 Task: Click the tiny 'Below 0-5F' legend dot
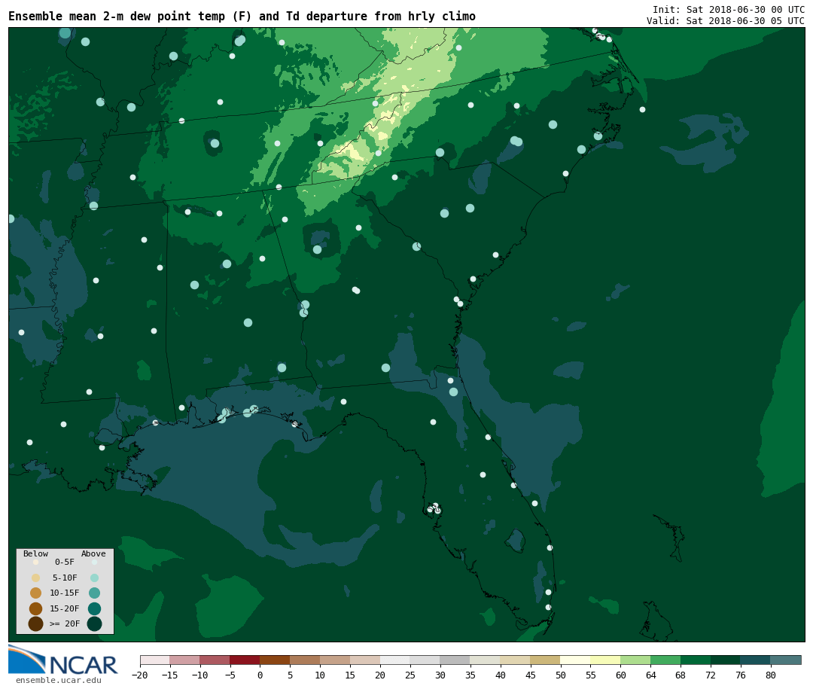click(36, 562)
